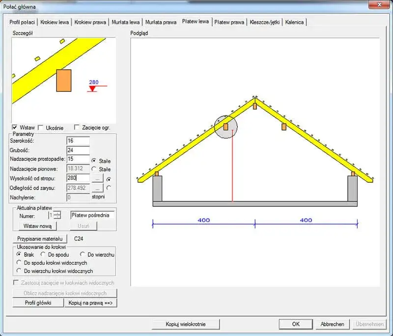
Task: Click the Kopiuj na prawą button
Action: [x=90, y=303]
